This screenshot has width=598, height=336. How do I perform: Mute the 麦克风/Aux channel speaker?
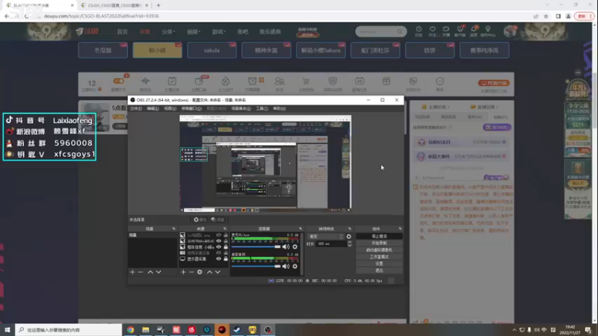pos(286,247)
